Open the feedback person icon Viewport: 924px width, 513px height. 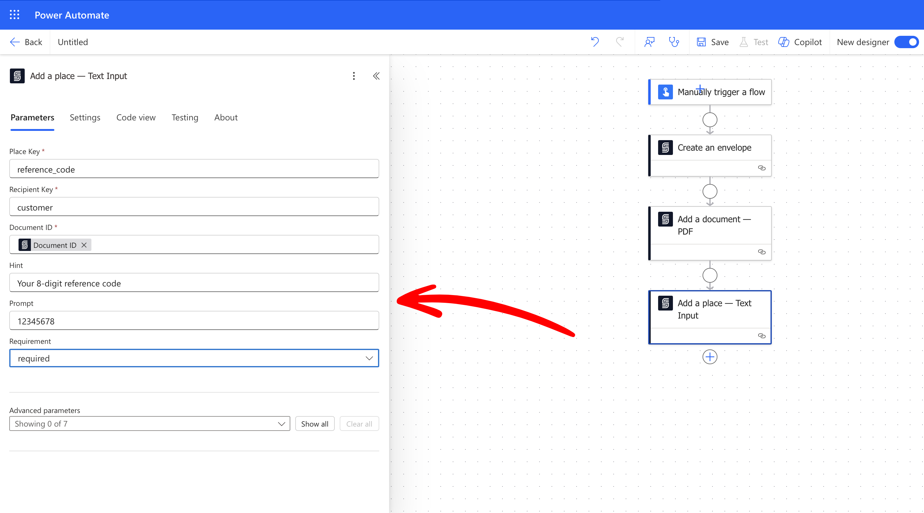pyautogui.click(x=649, y=42)
